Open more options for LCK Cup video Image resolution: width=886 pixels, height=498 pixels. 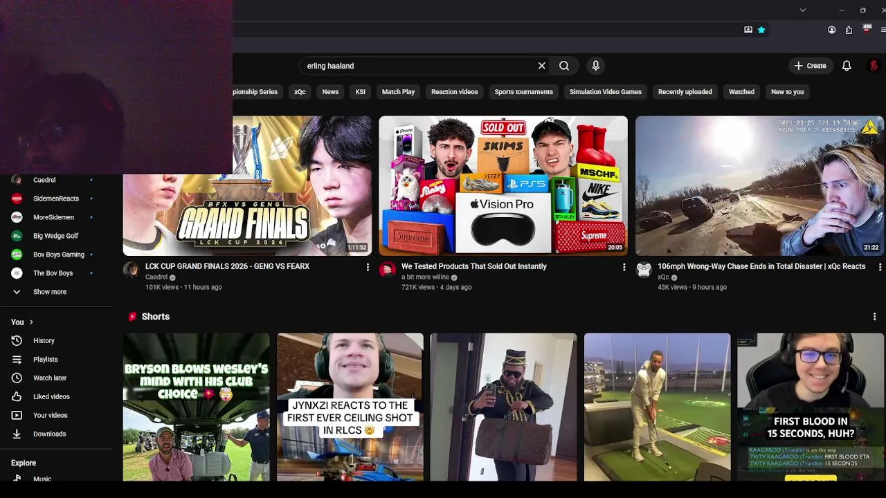368,267
